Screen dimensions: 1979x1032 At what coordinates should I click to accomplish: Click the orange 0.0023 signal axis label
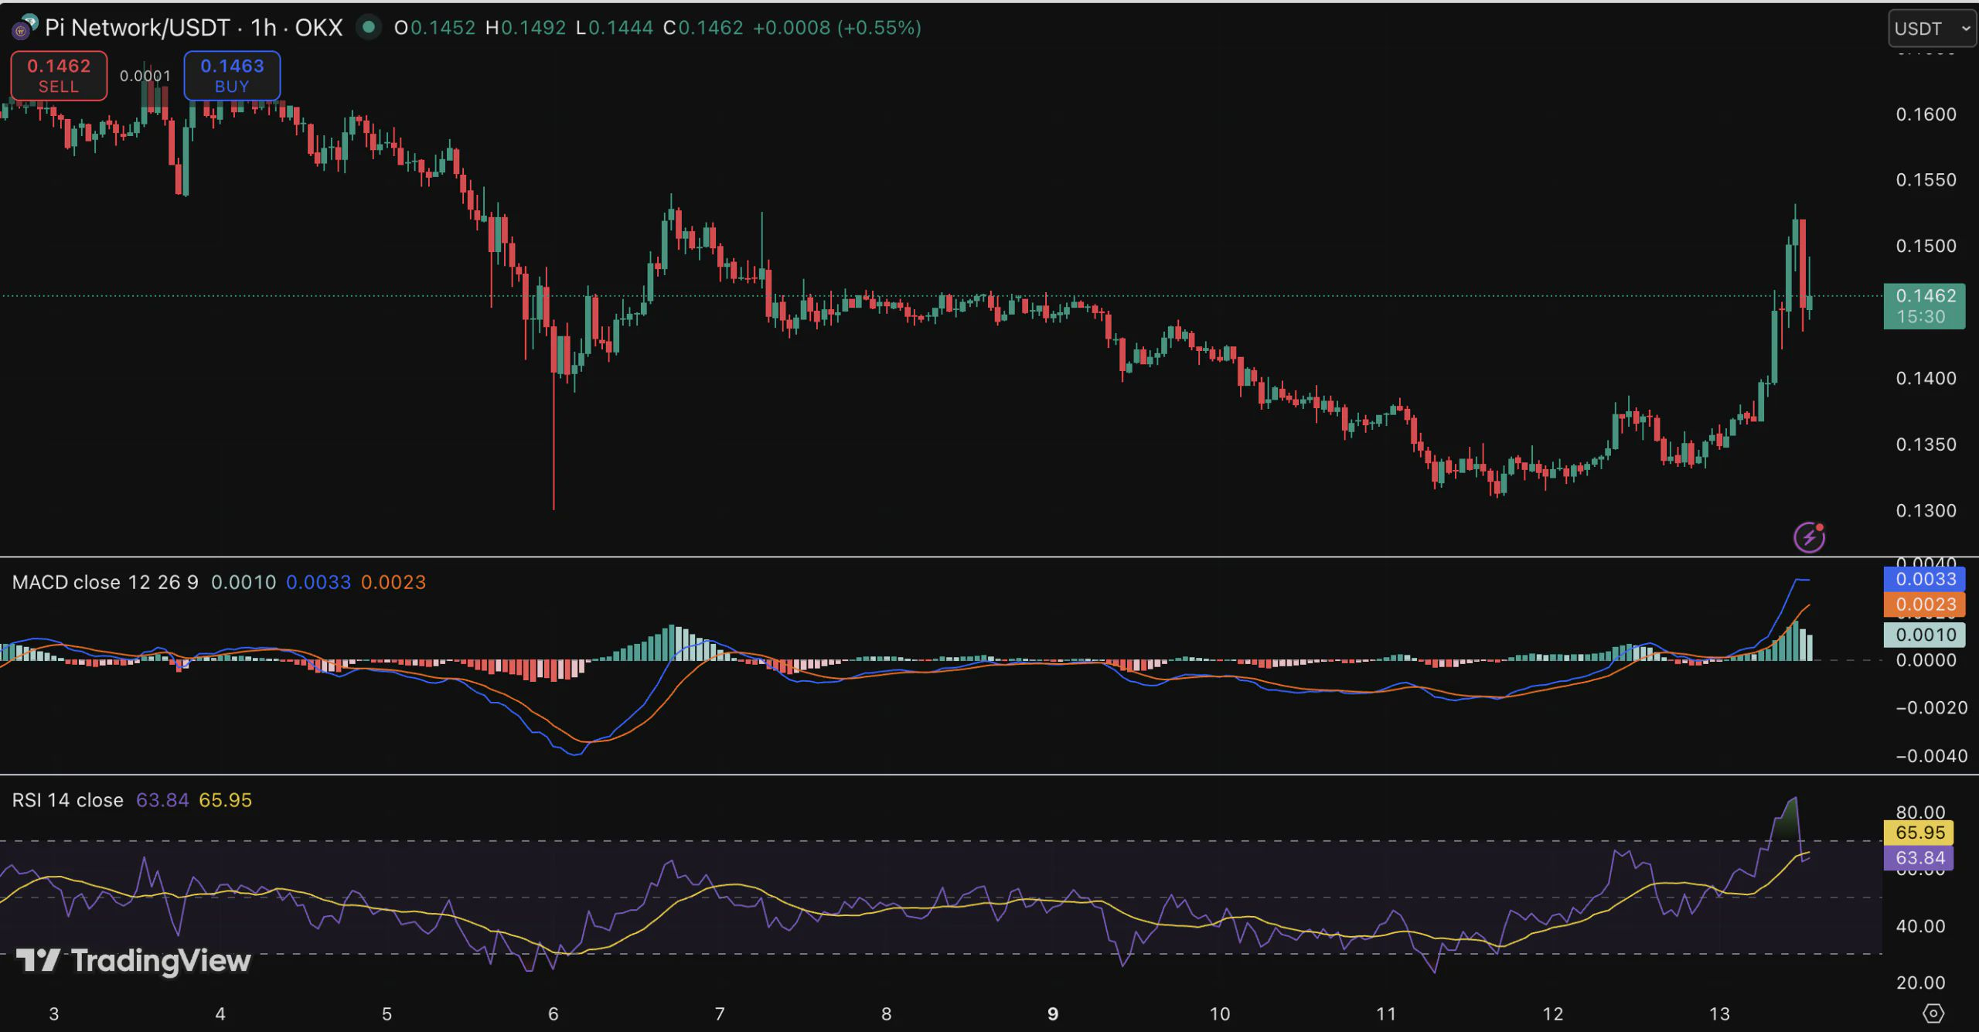1924,605
